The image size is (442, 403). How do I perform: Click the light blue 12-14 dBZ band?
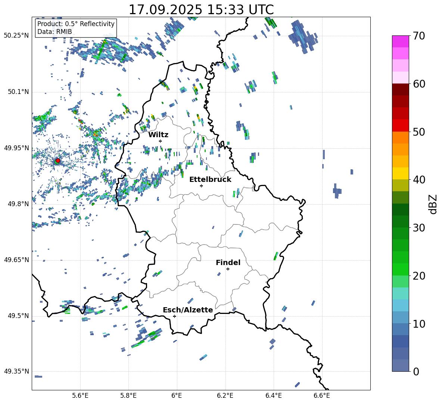coord(401,305)
